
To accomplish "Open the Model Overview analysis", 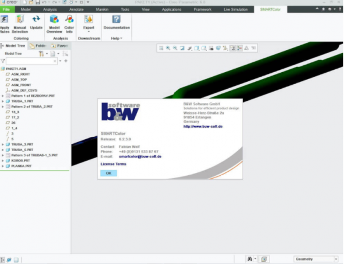I will click(54, 19).
